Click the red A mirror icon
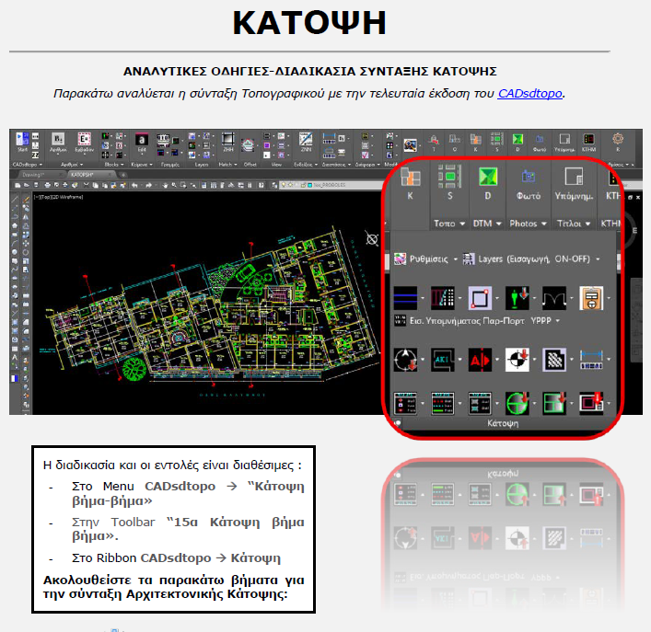The height and width of the screenshot is (632, 651). pyautogui.click(x=480, y=359)
